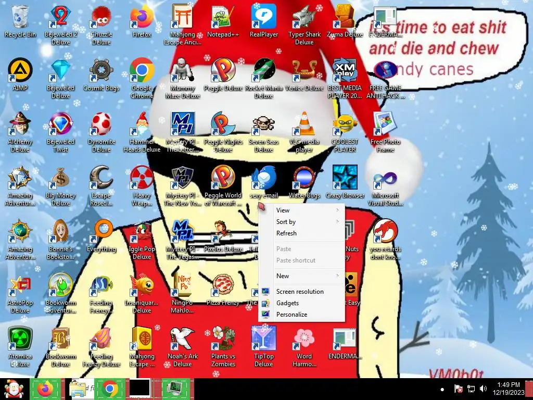This screenshot has width=533, height=400.
Task: Select the Notepad++ shortcut icon
Action: 223,17
